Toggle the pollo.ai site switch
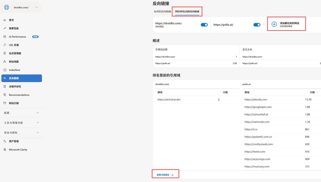Image resolution: width=321 pixels, height=182 pixels. (x=257, y=25)
